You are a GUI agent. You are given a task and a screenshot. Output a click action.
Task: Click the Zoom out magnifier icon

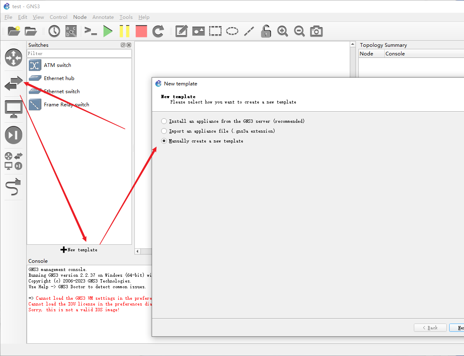point(300,31)
